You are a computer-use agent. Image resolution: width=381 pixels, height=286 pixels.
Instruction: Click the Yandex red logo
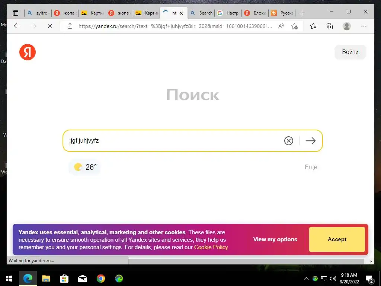point(28,52)
